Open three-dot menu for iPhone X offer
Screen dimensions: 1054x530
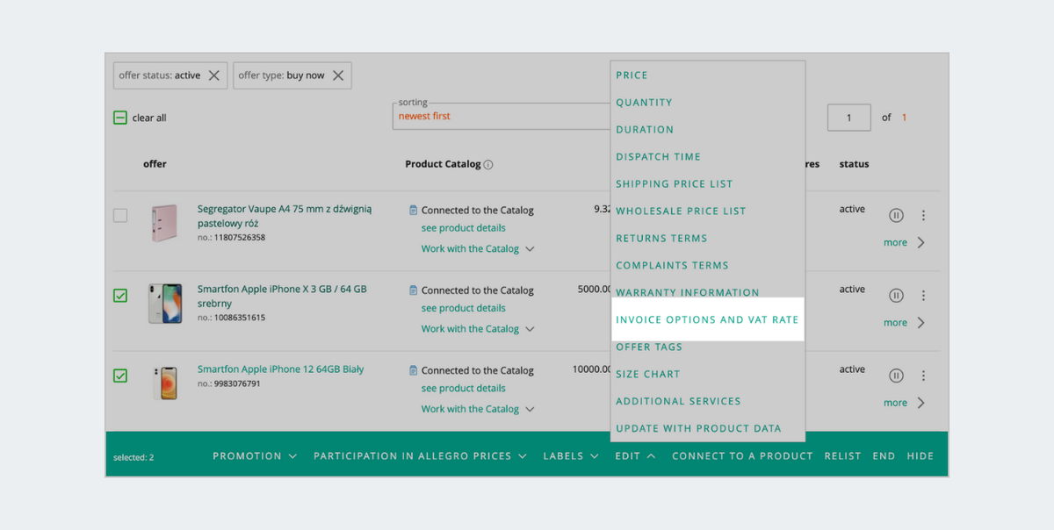(923, 296)
